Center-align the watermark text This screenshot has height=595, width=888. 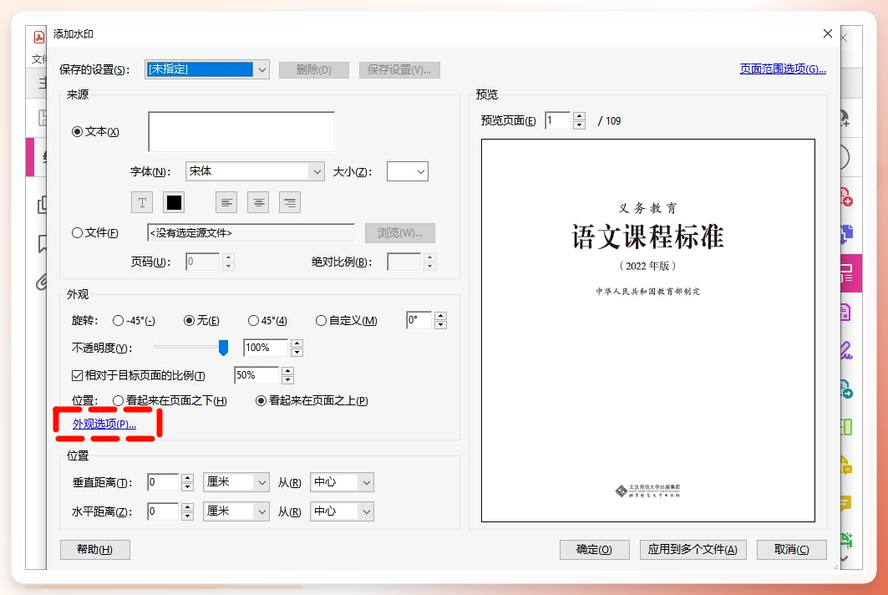pyautogui.click(x=258, y=202)
